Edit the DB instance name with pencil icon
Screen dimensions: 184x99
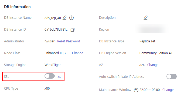(64, 18)
